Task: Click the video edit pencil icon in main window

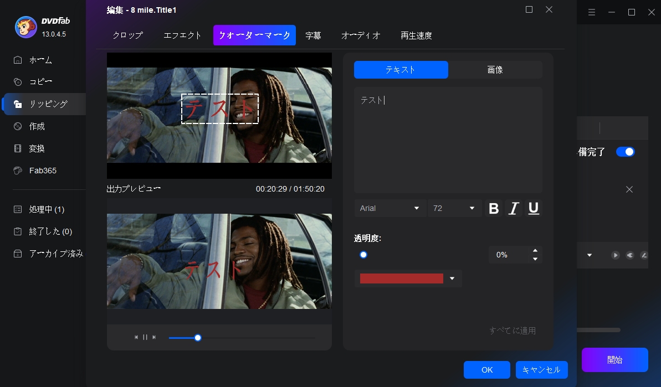Action: (x=644, y=255)
